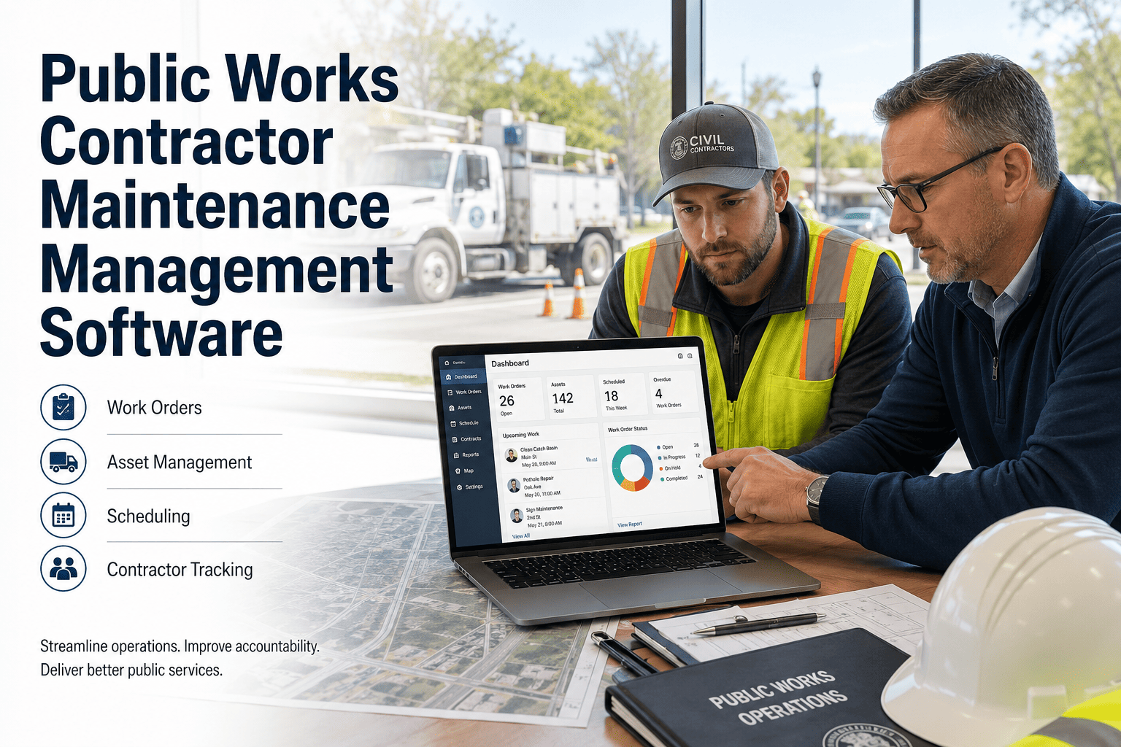This screenshot has width=1121, height=747.
Task: Click the Work Order Status panel title
Action: click(628, 429)
